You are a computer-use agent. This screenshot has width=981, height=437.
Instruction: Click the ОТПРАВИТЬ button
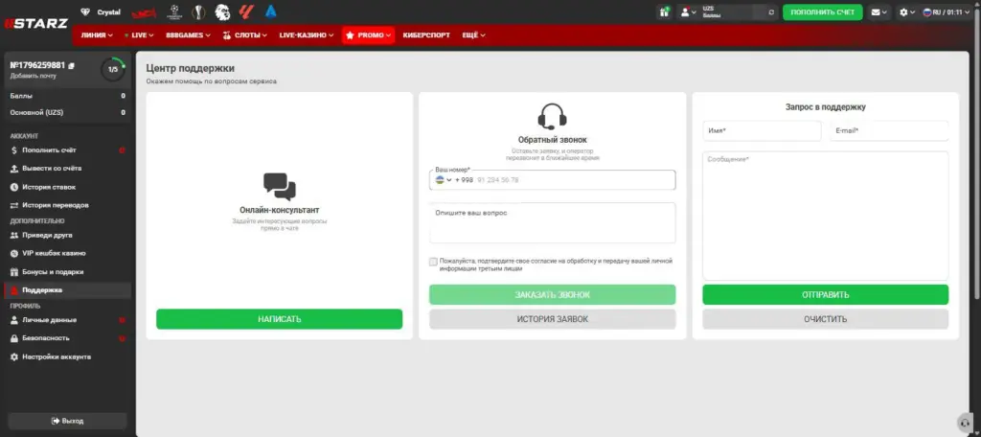tap(825, 294)
